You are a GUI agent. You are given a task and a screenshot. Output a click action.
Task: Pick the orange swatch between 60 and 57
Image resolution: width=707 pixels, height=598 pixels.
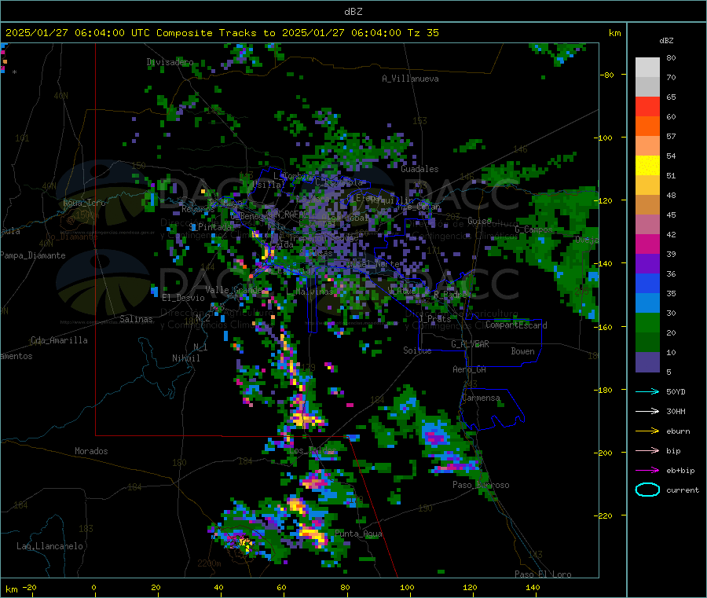[x=647, y=127]
